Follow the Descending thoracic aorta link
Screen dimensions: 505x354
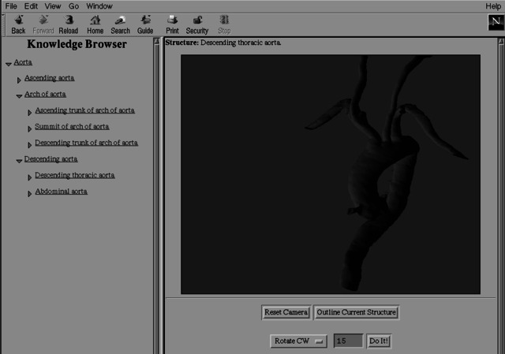pyautogui.click(x=75, y=175)
